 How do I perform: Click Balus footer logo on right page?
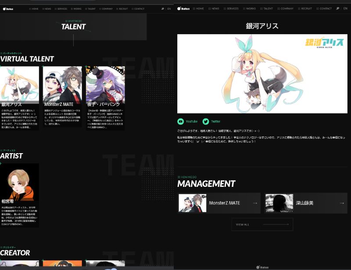[262, 267]
